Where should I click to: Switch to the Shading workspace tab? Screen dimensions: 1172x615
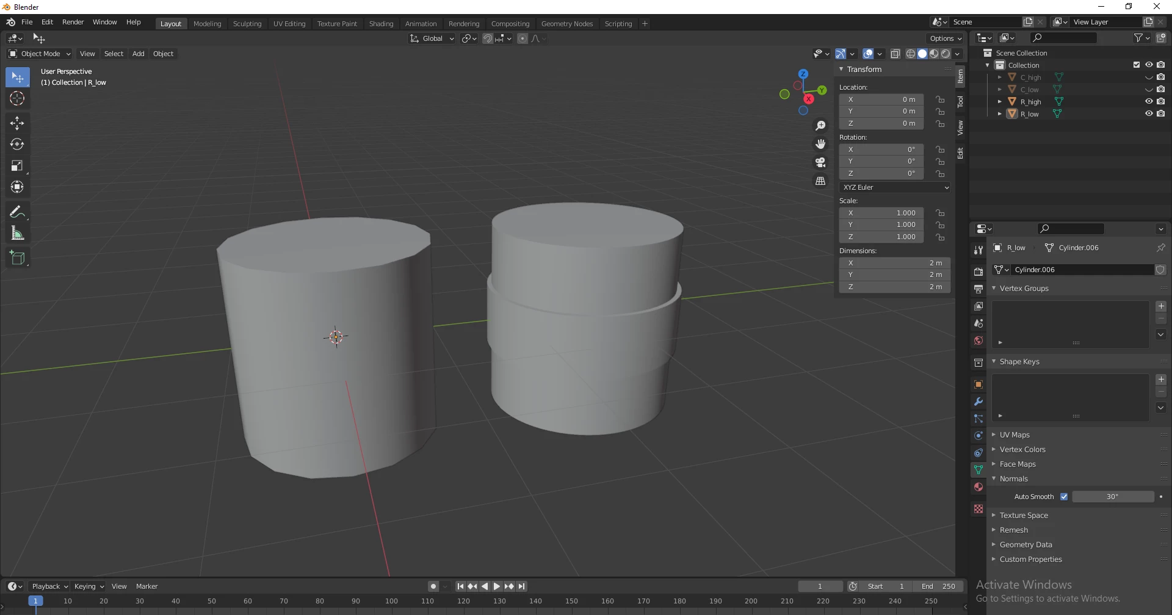click(x=381, y=24)
